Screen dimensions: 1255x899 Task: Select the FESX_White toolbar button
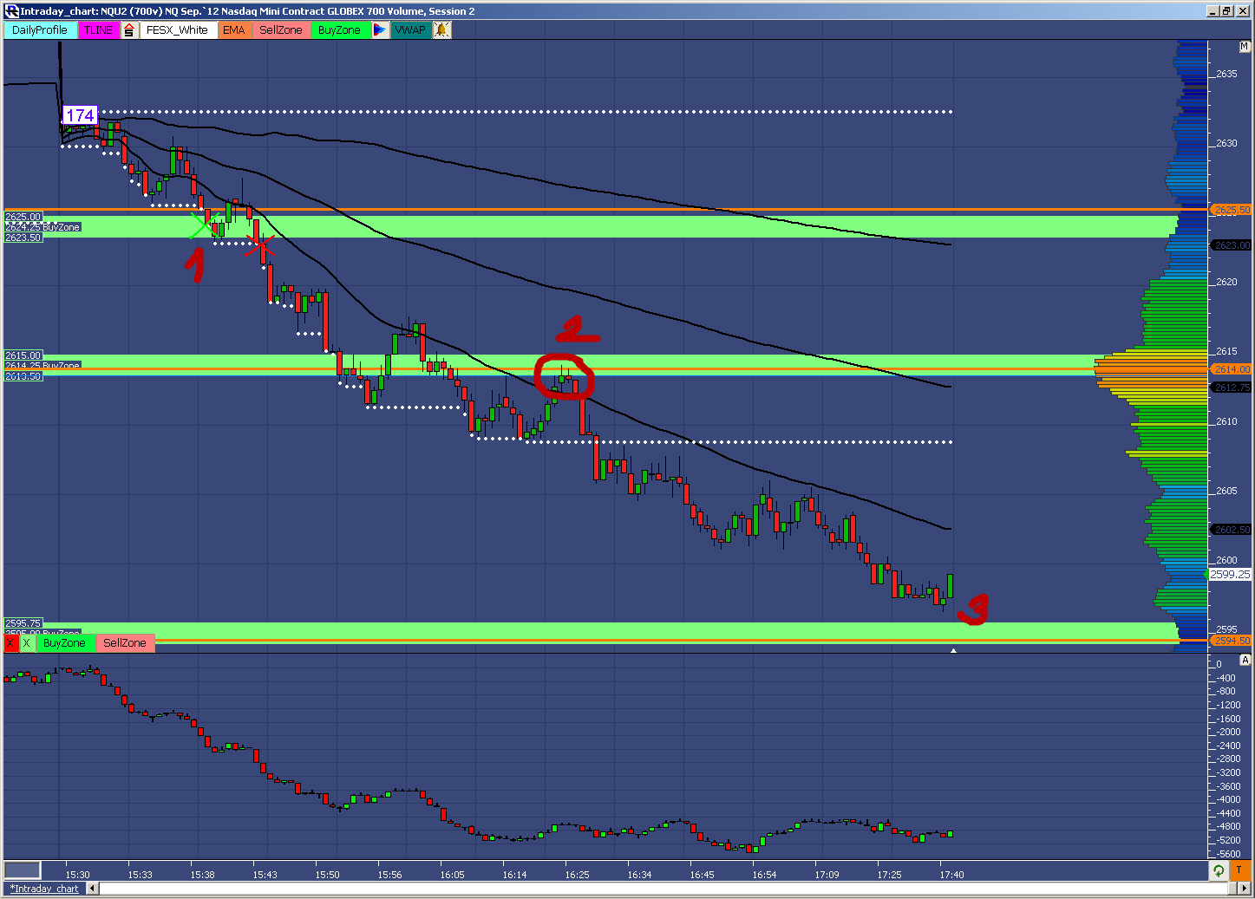(177, 29)
